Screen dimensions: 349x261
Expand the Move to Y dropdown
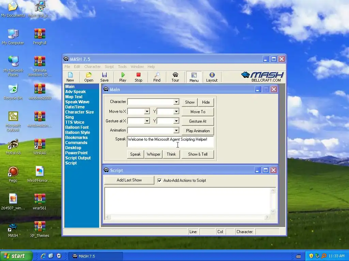click(x=176, y=111)
